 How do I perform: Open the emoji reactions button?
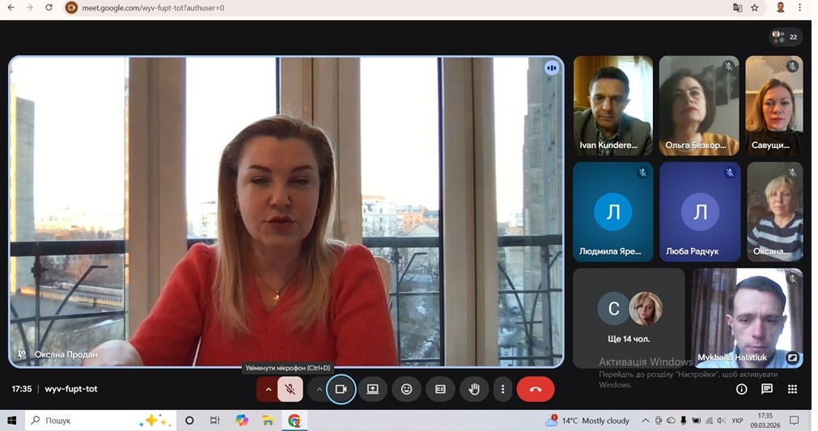406,389
